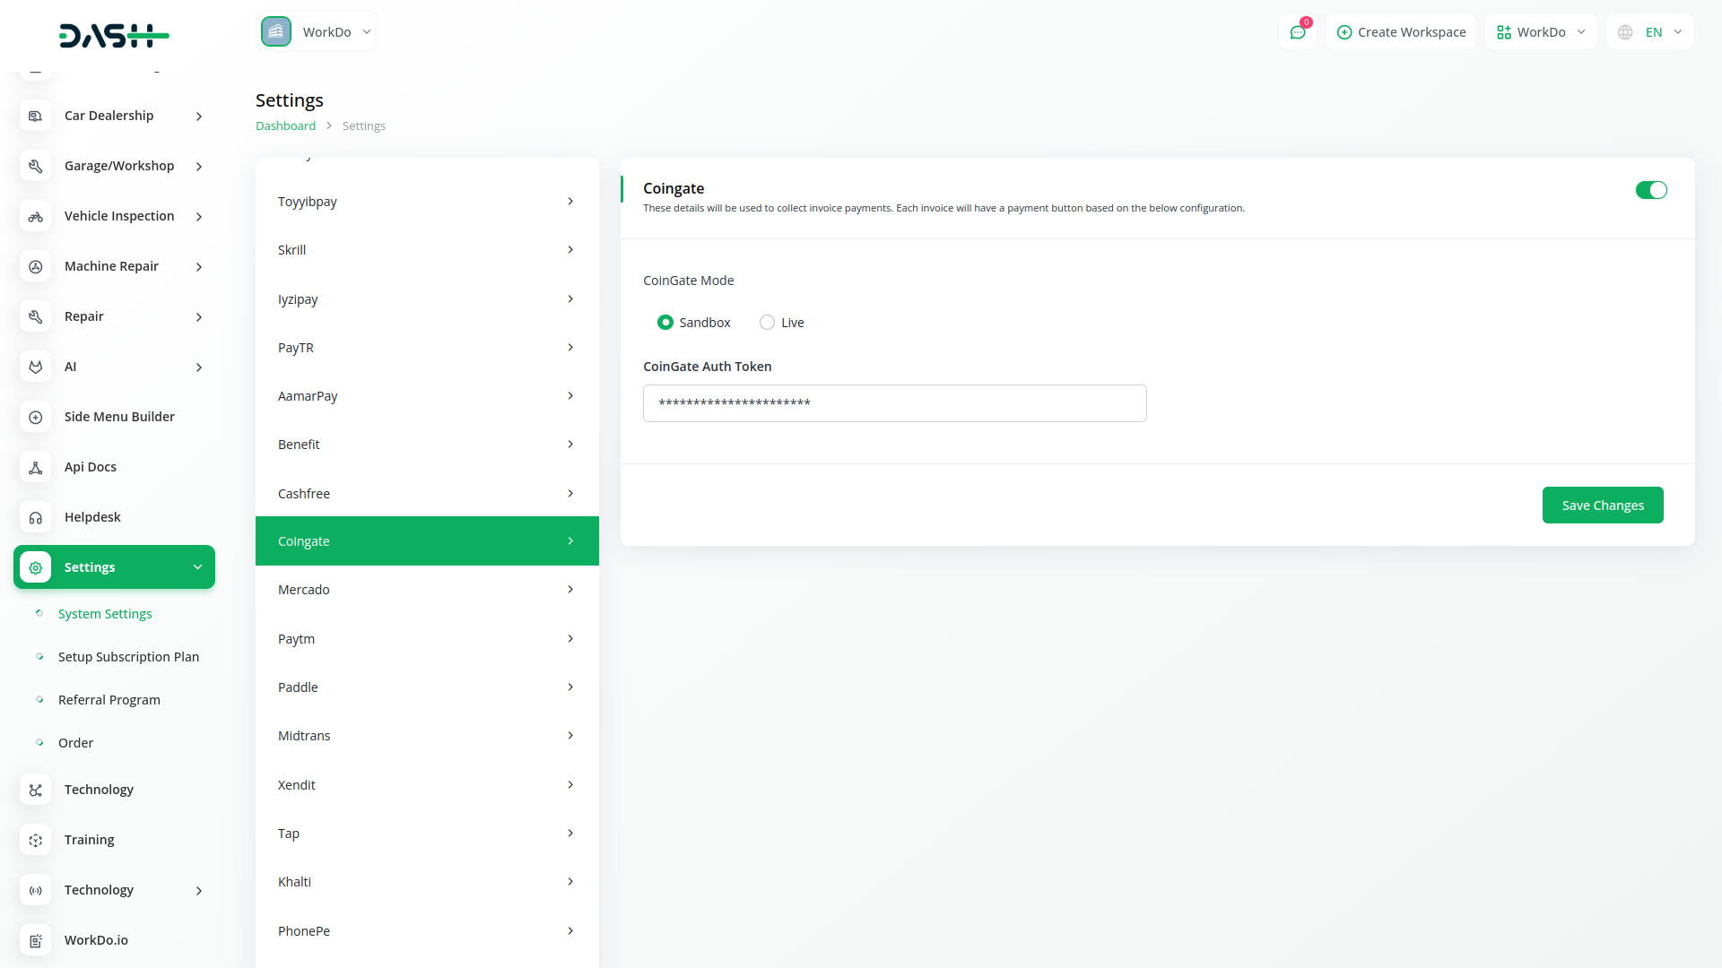
Task: Open the Iyzipay settings tab
Action: tap(427, 299)
